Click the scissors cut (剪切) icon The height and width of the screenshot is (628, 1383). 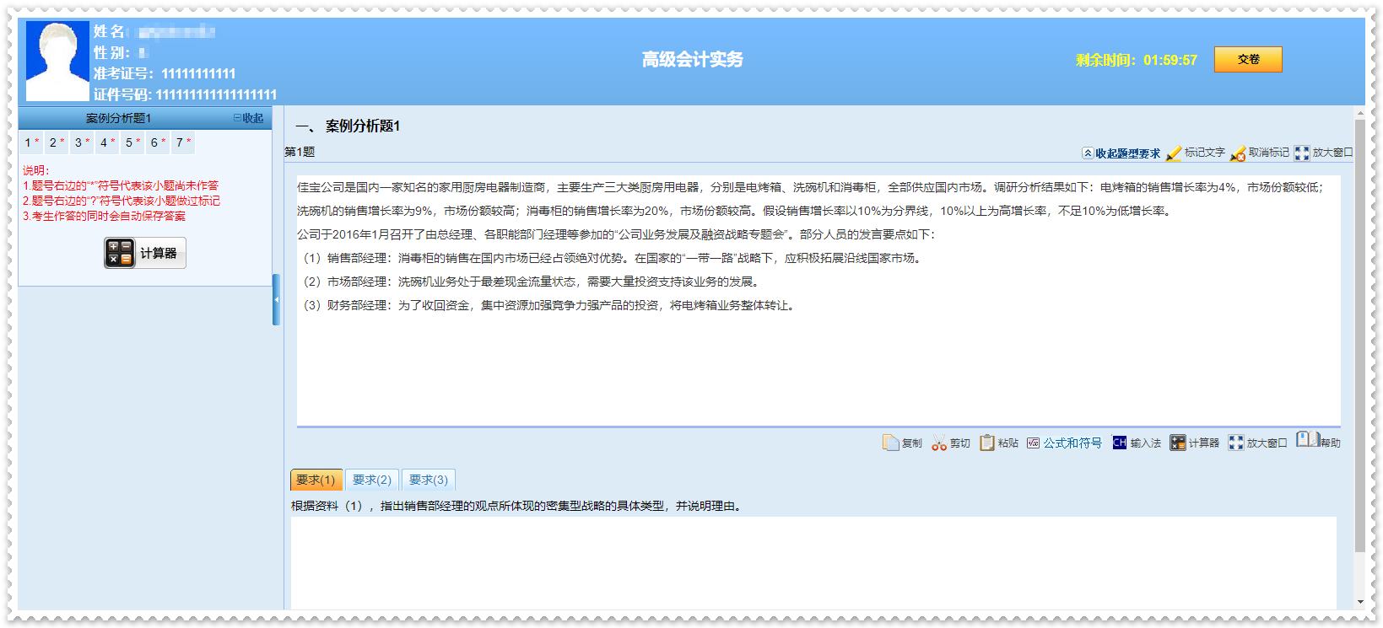coord(939,443)
